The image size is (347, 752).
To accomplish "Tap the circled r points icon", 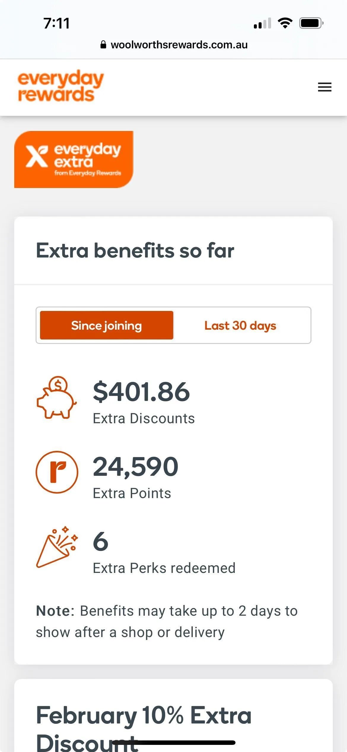I will (x=57, y=472).
